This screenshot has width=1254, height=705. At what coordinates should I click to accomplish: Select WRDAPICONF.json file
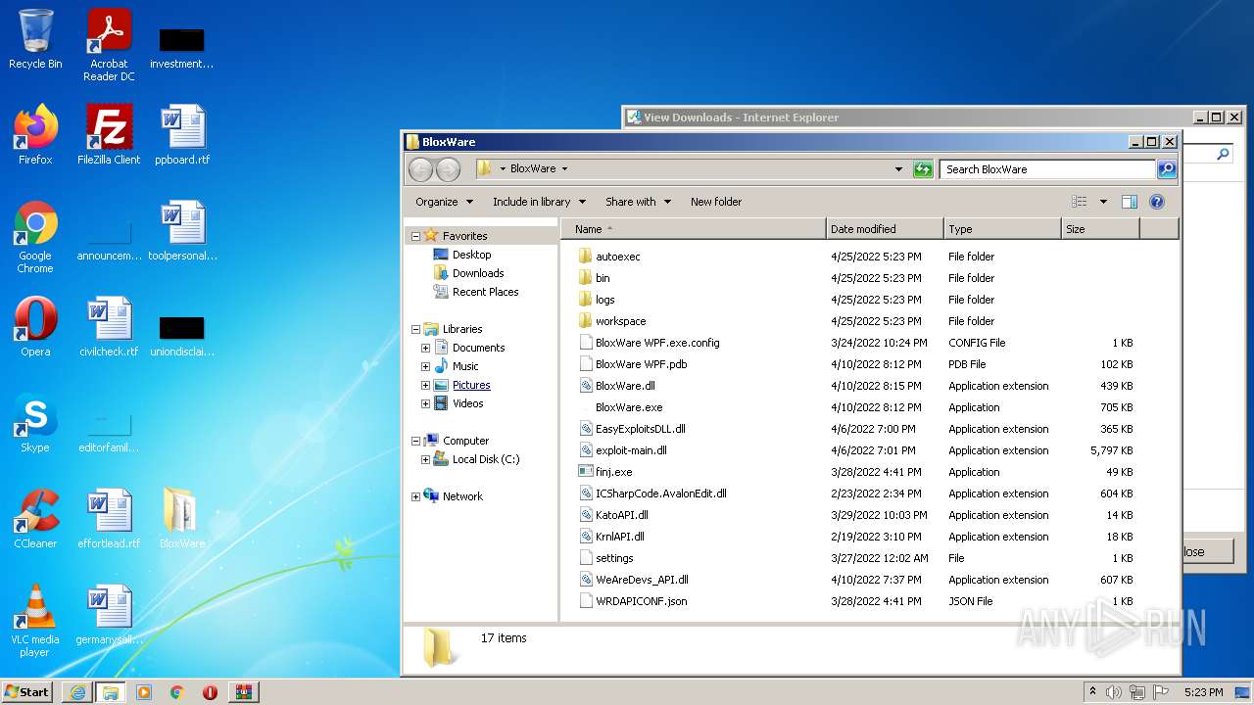click(x=641, y=601)
